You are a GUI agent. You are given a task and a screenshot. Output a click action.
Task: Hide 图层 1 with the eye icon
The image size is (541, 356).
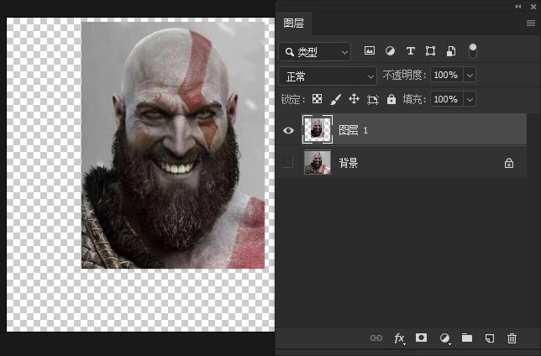click(288, 130)
